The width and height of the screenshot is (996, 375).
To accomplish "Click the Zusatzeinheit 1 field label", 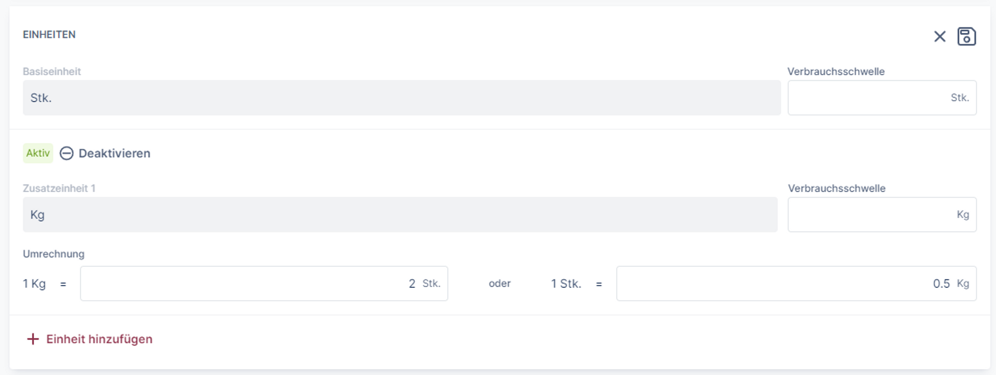I will [x=59, y=188].
